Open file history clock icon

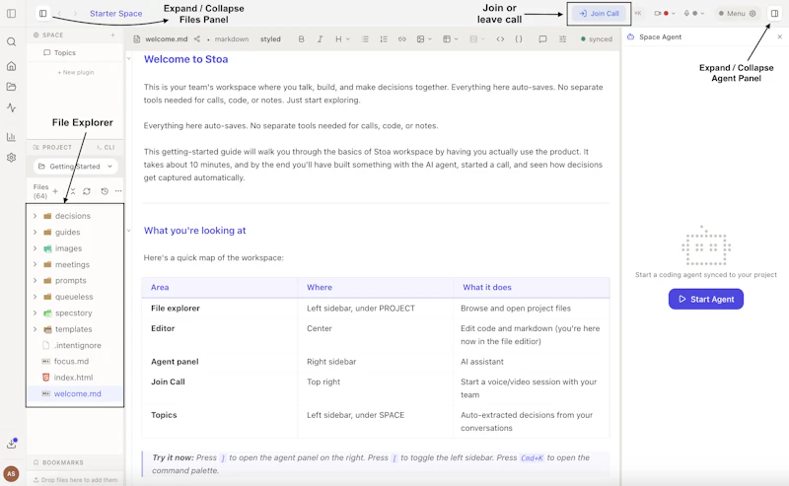point(105,191)
